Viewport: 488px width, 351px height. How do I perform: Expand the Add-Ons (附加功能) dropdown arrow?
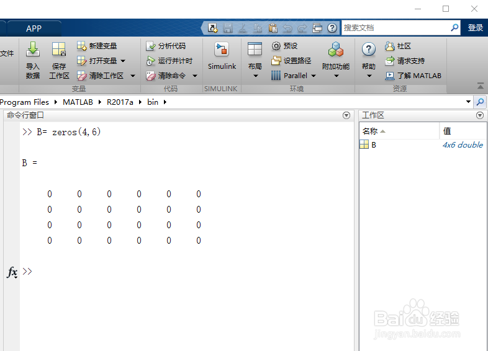point(336,76)
